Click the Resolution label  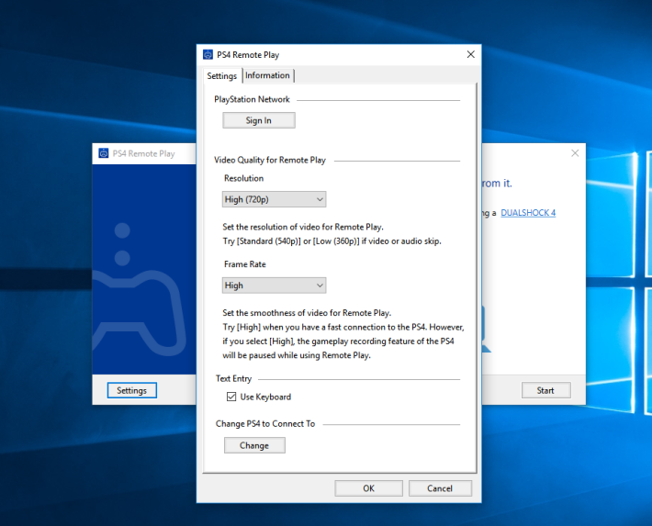click(243, 178)
